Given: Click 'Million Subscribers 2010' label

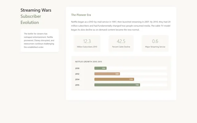Looking at the screenshot, I should tap(87, 47).
